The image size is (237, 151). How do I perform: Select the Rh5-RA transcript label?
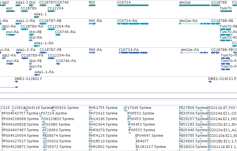click(95, 21)
